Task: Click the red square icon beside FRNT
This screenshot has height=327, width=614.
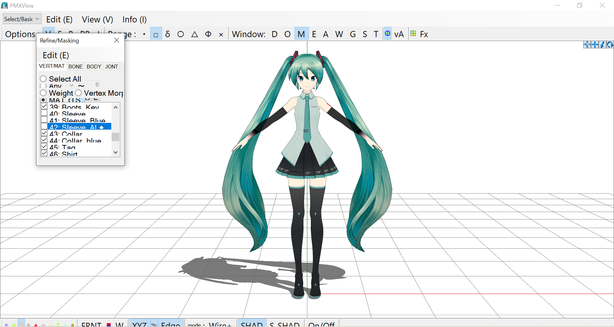Action: (109, 324)
